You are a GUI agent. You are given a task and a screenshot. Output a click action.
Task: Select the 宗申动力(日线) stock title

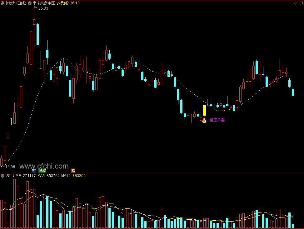[13, 3]
